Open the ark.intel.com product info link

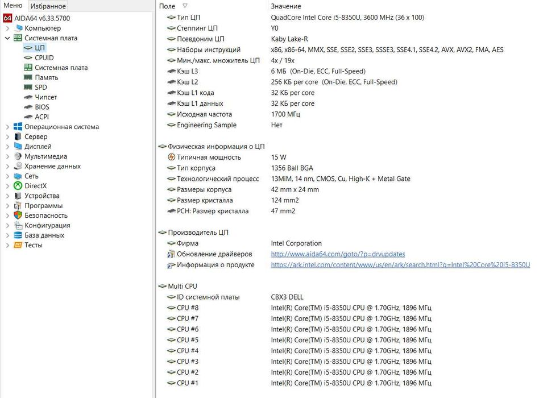pos(400,264)
